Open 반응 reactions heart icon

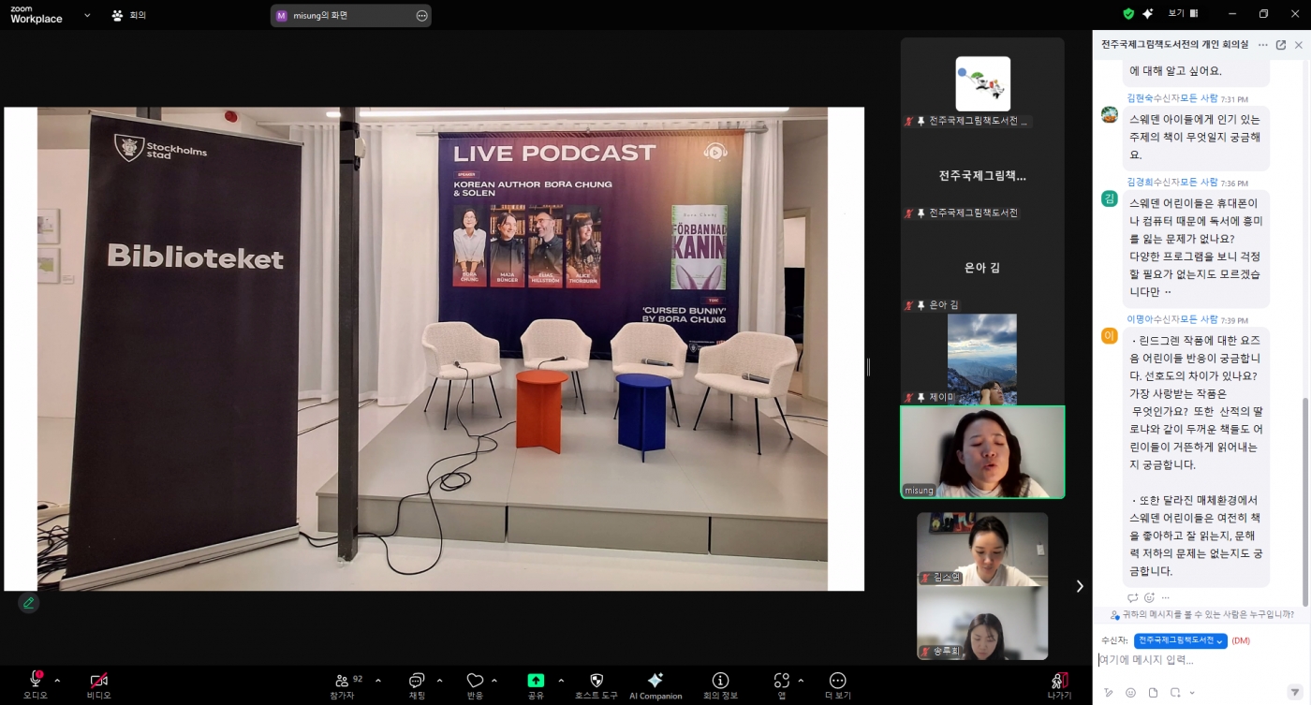475,684
